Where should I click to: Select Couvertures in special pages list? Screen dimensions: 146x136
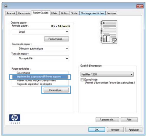click(x=40, y=73)
